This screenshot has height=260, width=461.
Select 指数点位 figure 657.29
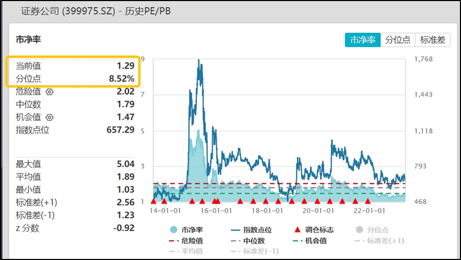120,130
